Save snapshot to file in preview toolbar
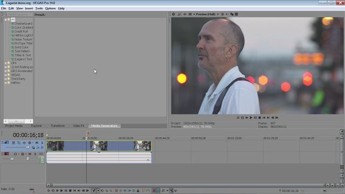 click(236, 15)
